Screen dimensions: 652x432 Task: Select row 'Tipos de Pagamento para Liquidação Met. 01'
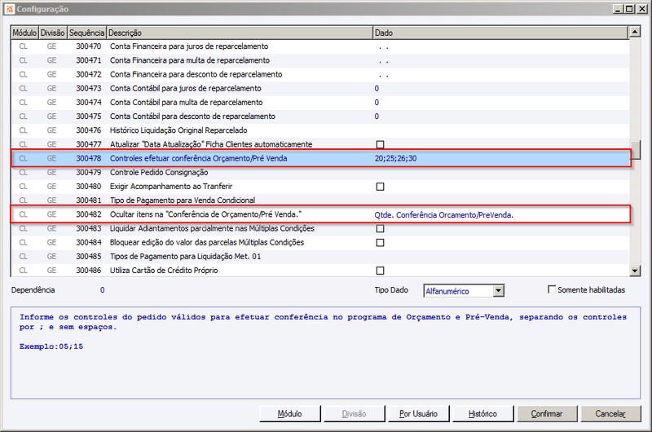(319, 257)
